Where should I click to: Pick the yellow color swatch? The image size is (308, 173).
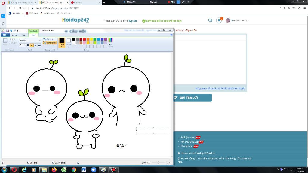coord(91,39)
